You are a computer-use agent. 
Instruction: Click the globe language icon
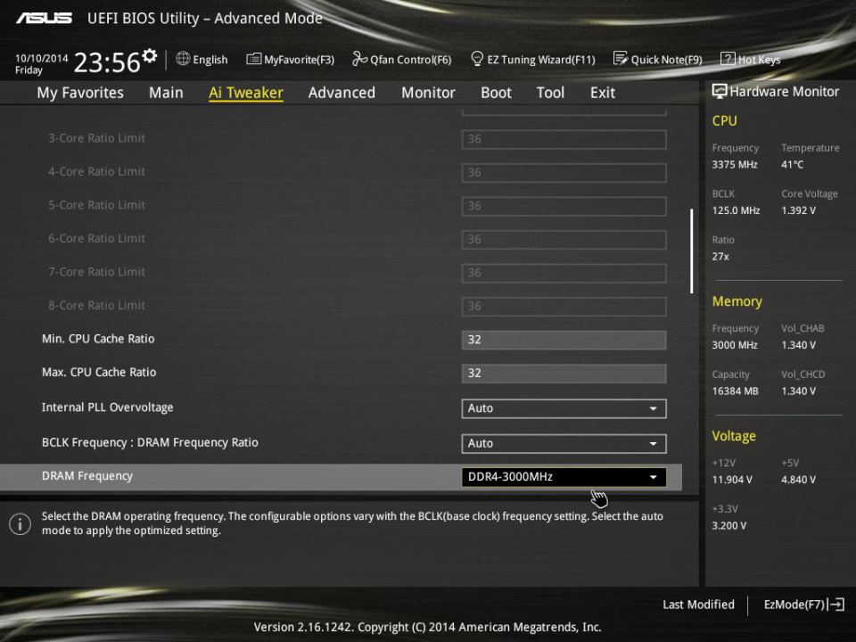183,59
